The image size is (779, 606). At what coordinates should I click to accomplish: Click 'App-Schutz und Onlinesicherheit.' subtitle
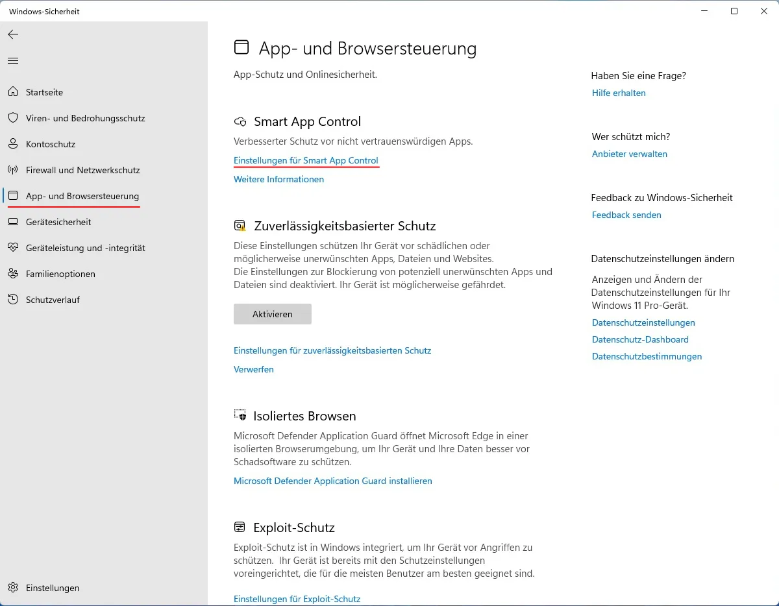point(305,75)
